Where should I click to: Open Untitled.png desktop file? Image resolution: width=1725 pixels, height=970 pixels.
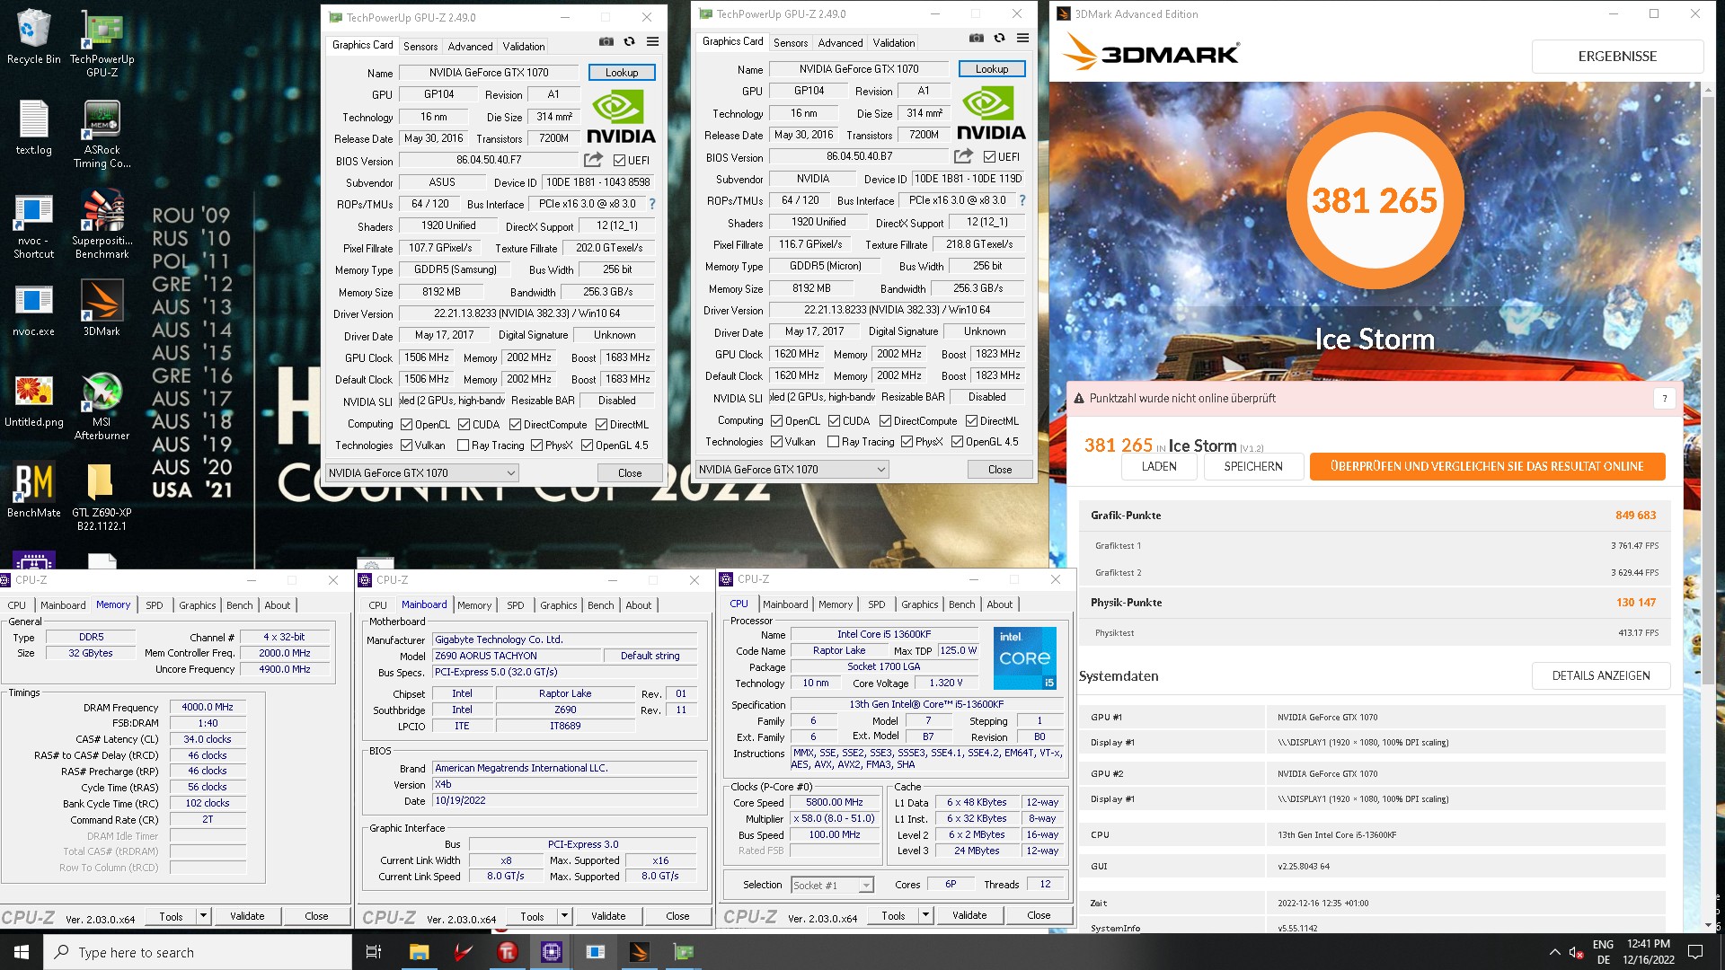pos(33,400)
